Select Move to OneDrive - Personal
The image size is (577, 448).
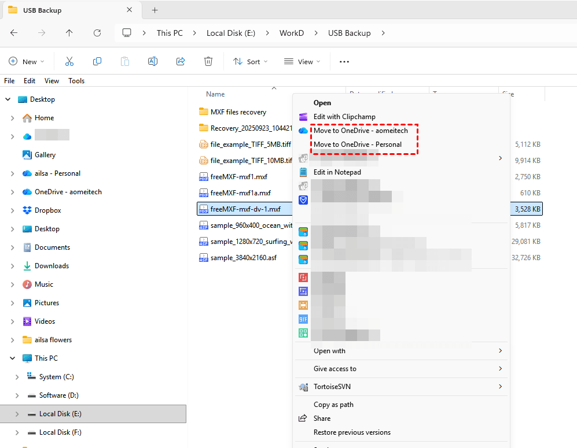tap(357, 145)
